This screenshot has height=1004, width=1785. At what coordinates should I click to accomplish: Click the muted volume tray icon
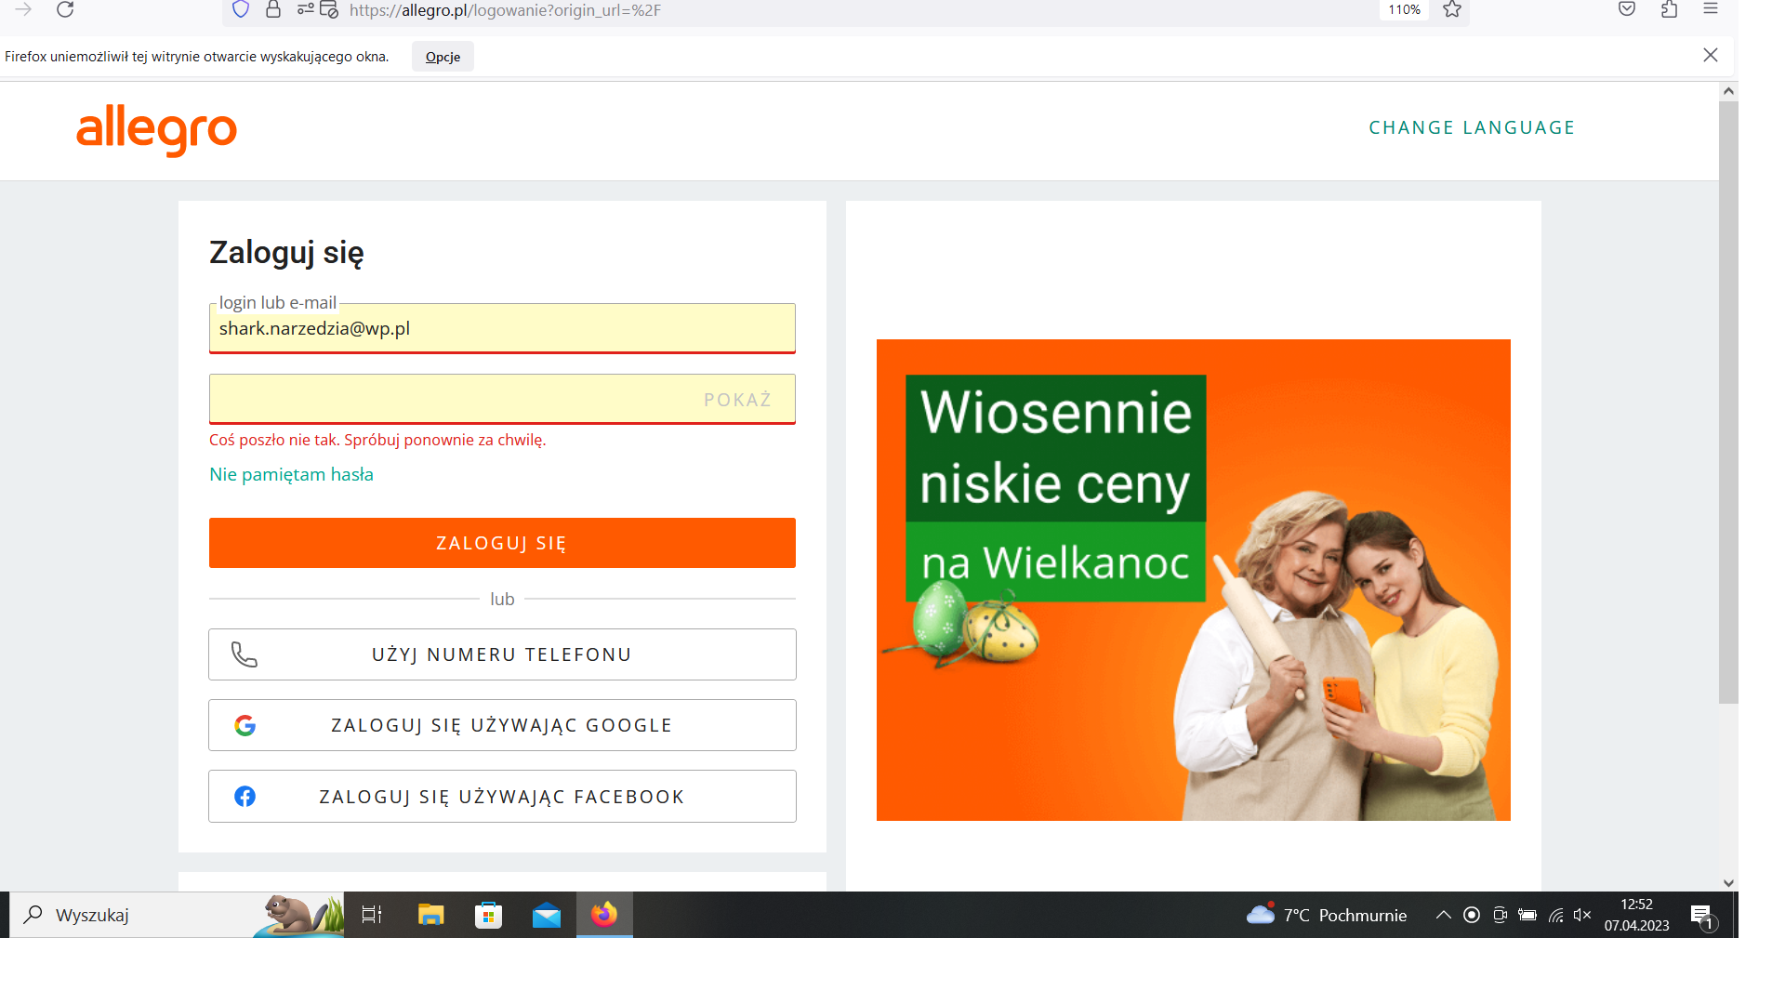click(x=1582, y=915)
